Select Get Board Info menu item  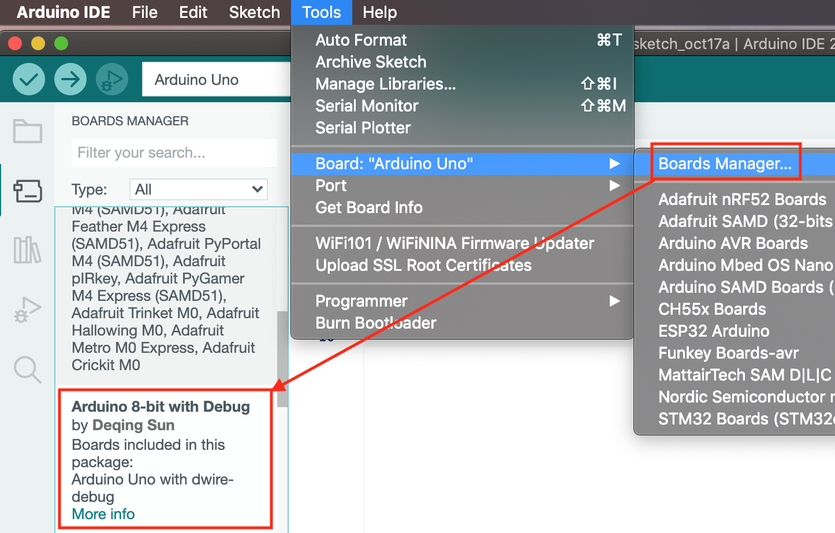[463, 207]
